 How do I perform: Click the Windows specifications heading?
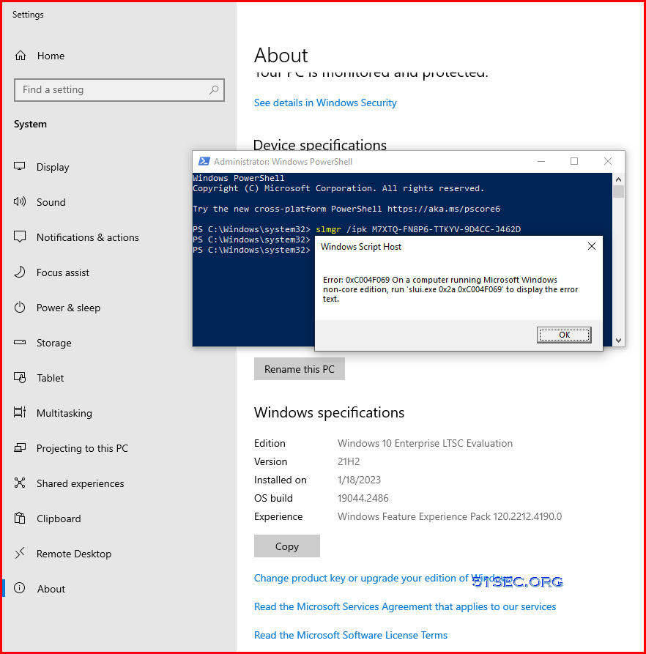(329, 412)
